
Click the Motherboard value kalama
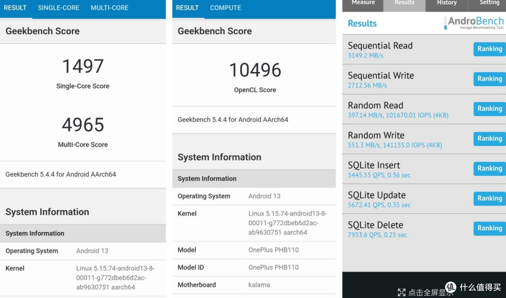pyautogui.click(x=259, y=285)
